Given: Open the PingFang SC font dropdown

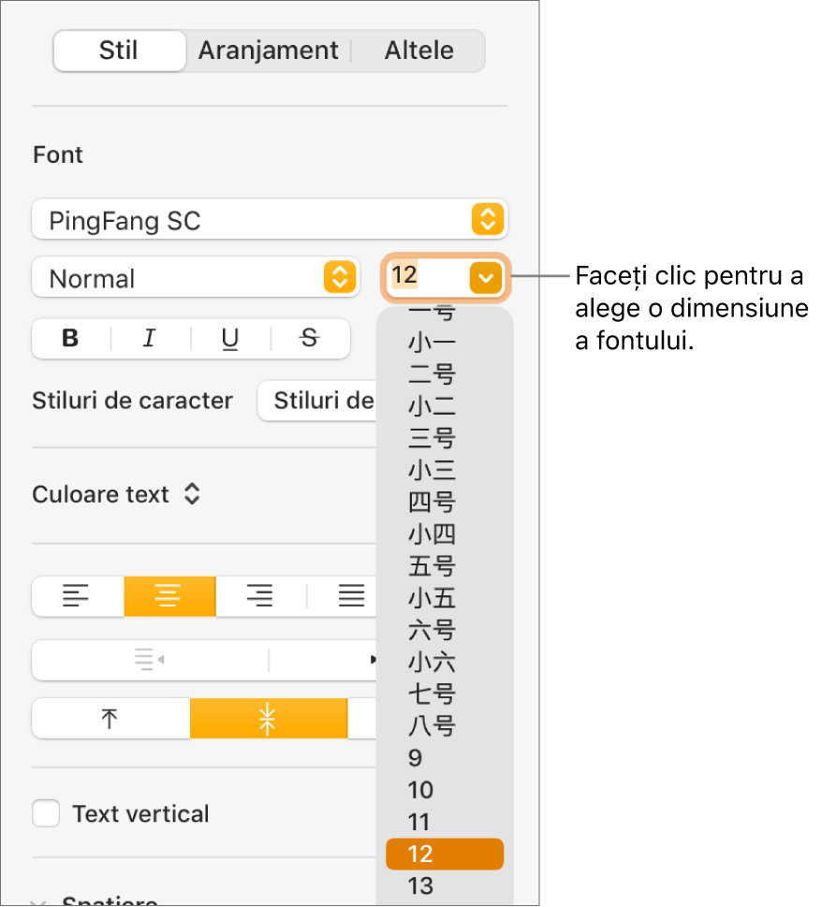Looking at the screenshot, I should (270, 220).
